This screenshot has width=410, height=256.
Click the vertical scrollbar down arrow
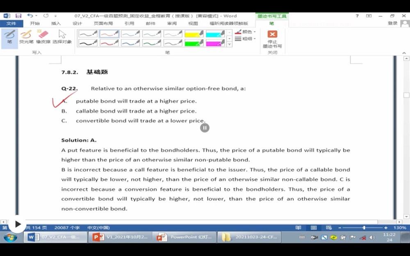[406, 216]
